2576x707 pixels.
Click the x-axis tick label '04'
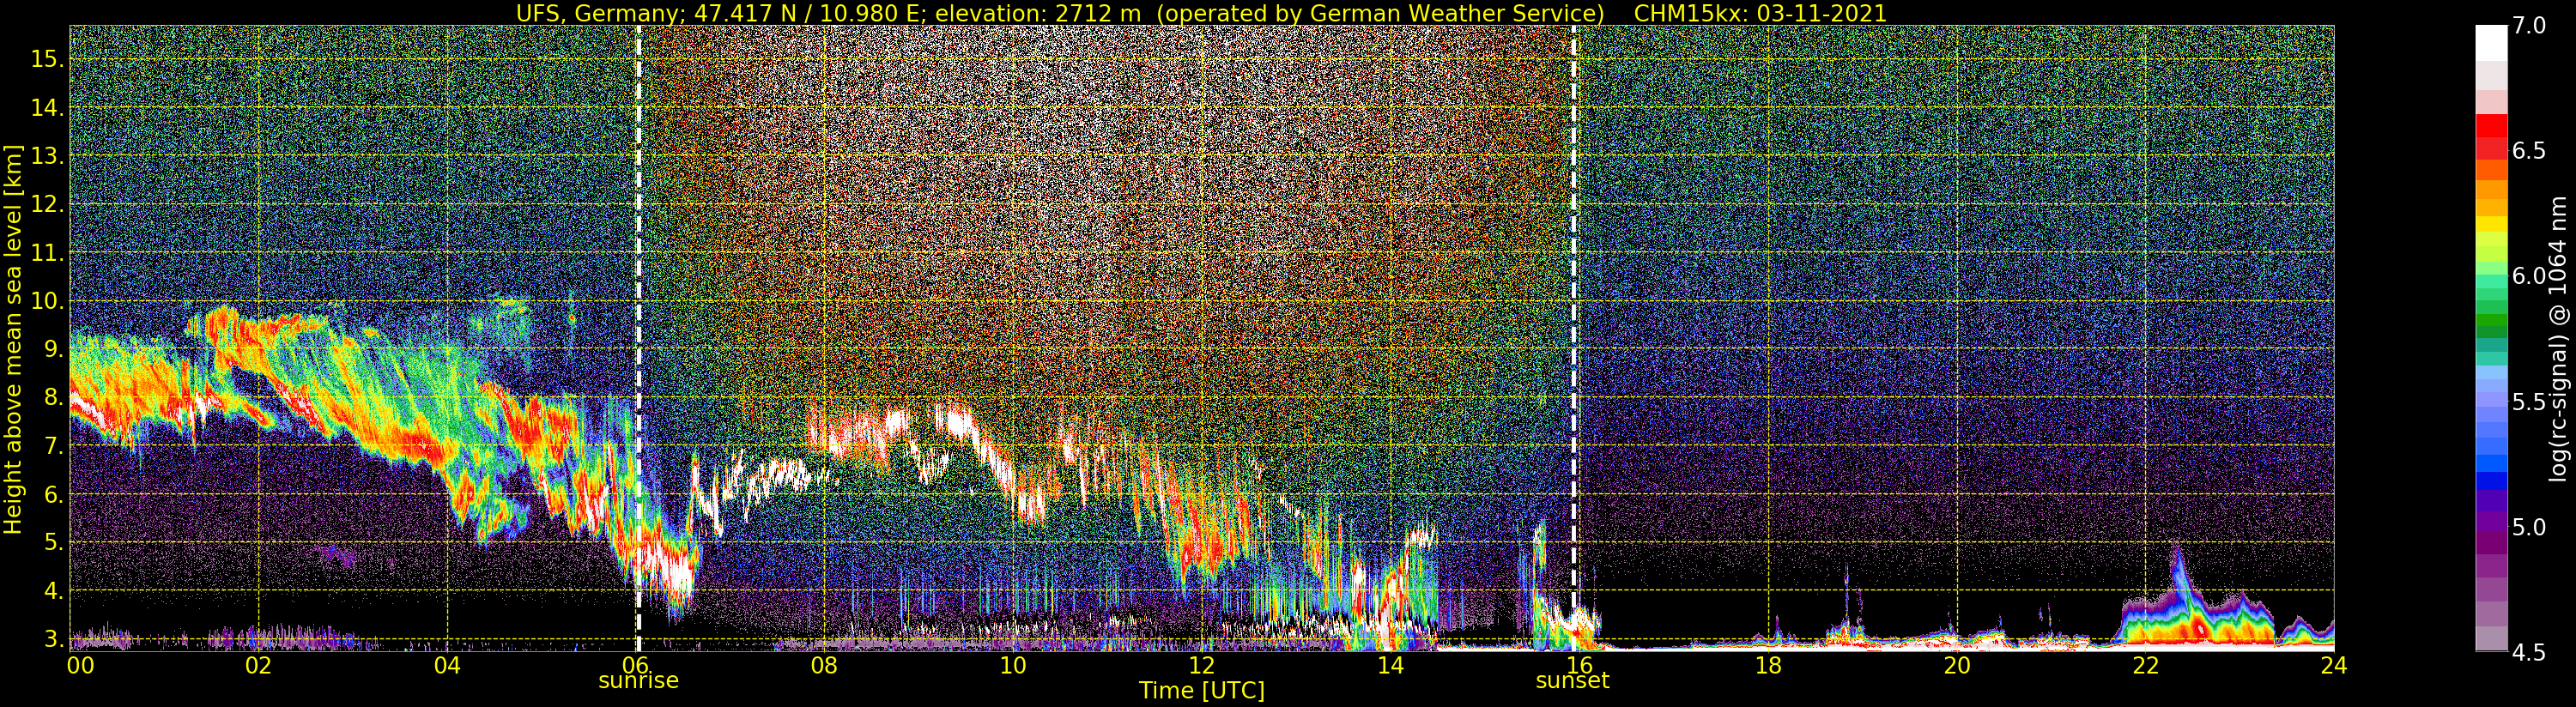click(x=447, y=665)
